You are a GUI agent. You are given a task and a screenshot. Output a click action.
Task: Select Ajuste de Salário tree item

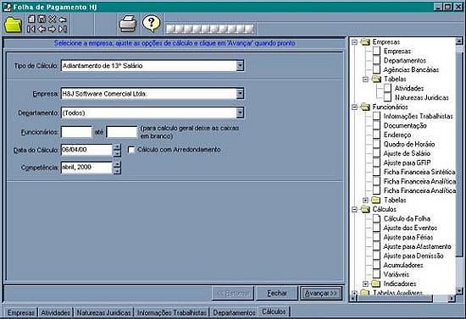[407, 153]
